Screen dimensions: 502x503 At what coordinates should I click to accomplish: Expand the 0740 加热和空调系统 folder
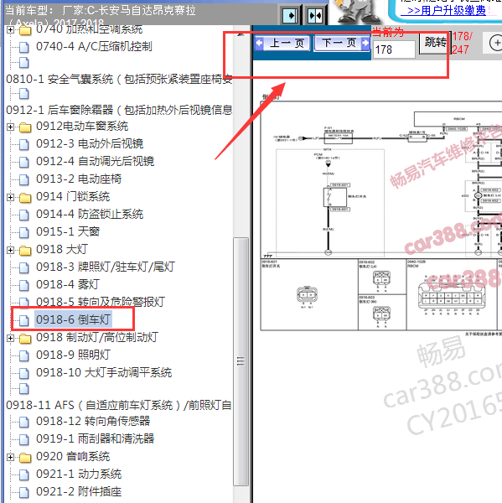(x=10, y=30)
